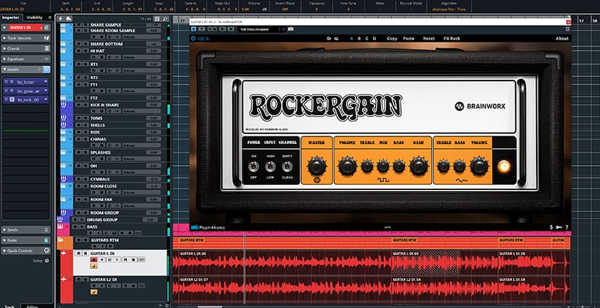The image size is (600, 308).
Task: Mute the HI HAT track
Action: (x=78, y=51)
